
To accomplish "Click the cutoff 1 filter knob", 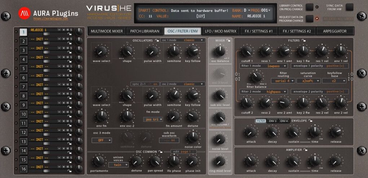I will (247, 51).
